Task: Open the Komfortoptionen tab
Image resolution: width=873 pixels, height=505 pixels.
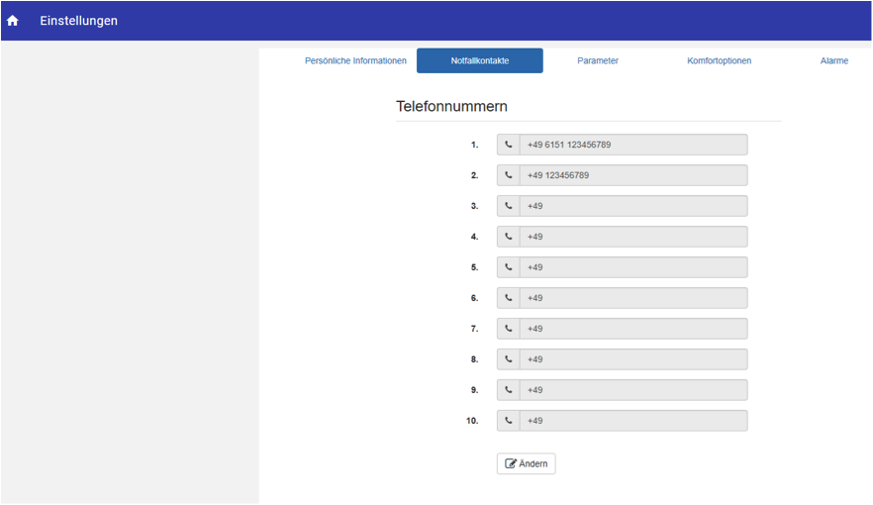Action: (719, 60)
